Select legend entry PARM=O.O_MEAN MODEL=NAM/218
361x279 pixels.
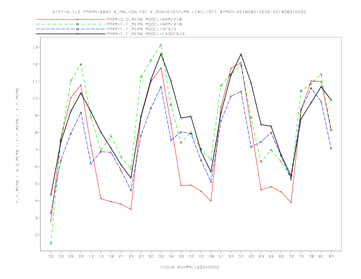point(144,19)
